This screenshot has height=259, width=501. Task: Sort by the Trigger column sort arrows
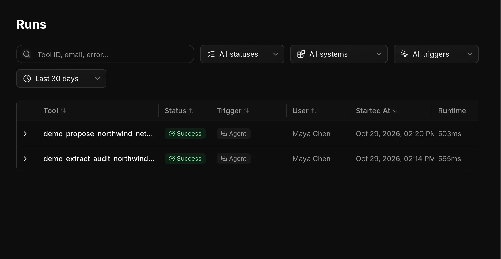[x=246, y=111]
